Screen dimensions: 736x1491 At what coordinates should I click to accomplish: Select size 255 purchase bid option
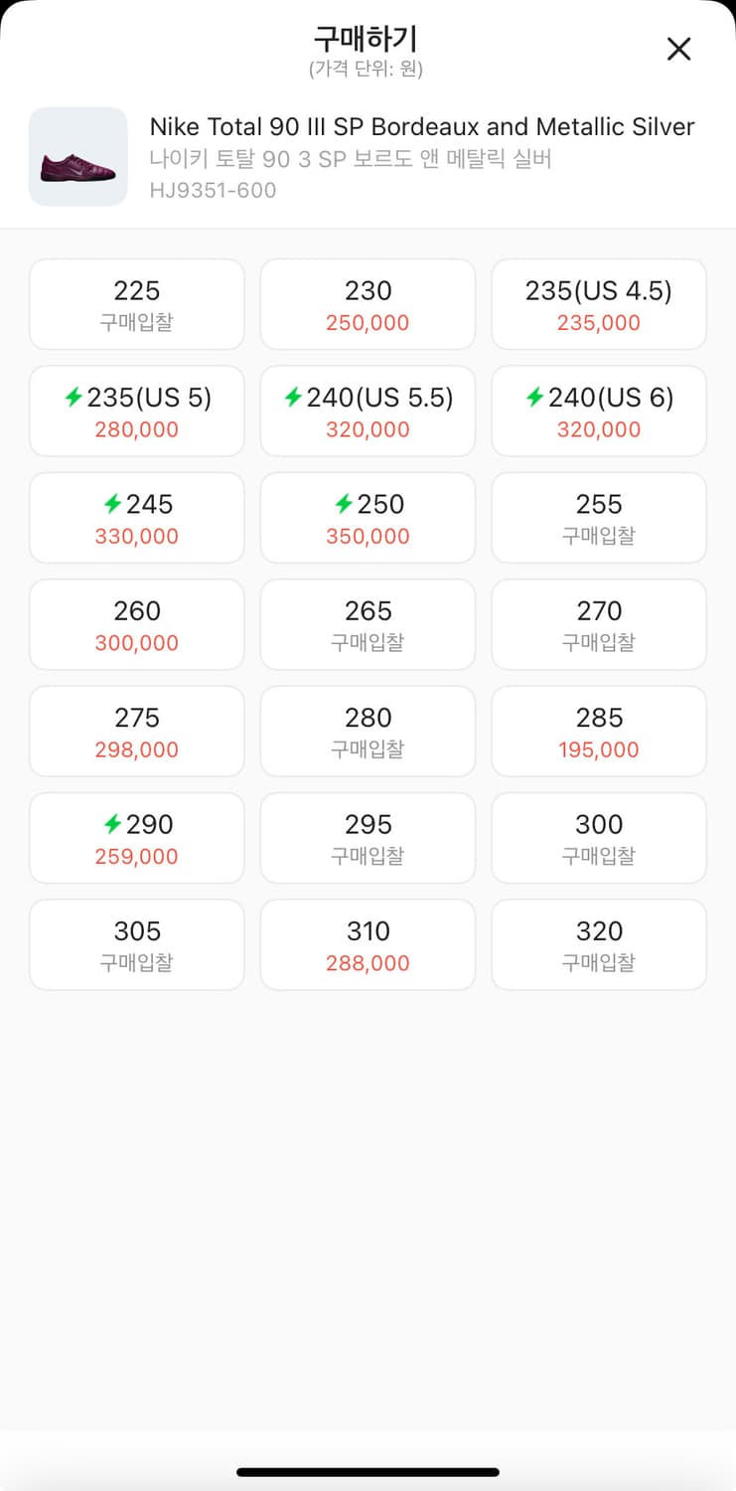tap(599, 518)
